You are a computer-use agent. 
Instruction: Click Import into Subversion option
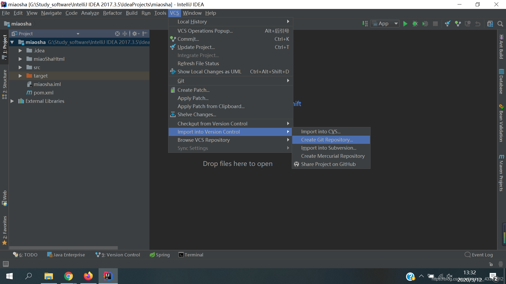point(328,147)
